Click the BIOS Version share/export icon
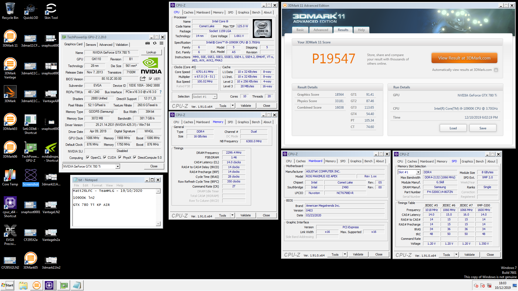This screenshot has width=518, height=291. (143, 79)
